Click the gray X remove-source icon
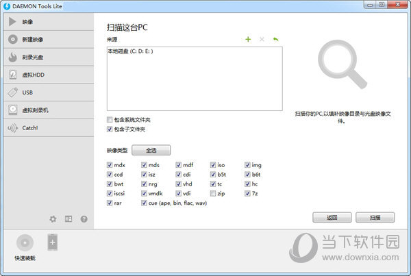Screen dimensions: 411x276 [x=262, y=39]
